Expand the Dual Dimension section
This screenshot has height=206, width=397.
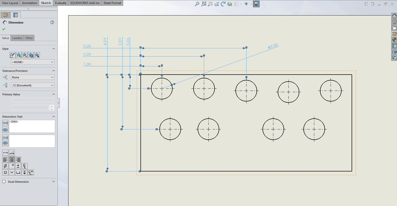(x=53, y=181)
